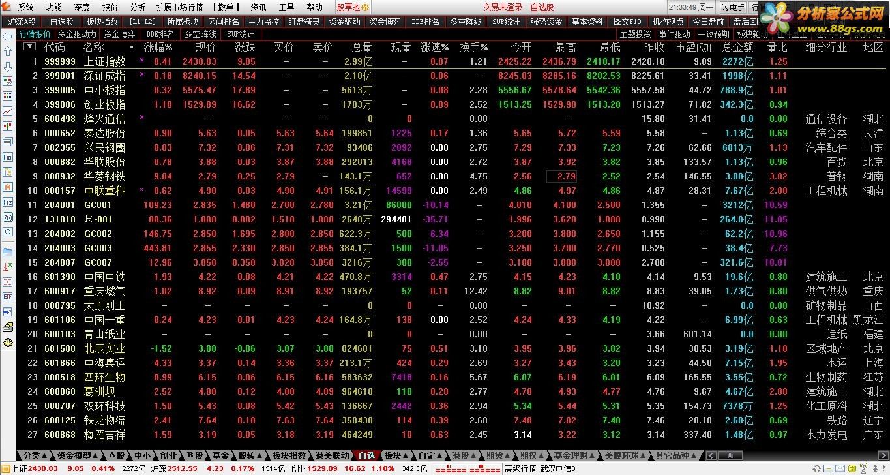Open the 股票池 link in menu bar
The height and width of the screenshot is (475, 890).
click(x=352, y=7)
